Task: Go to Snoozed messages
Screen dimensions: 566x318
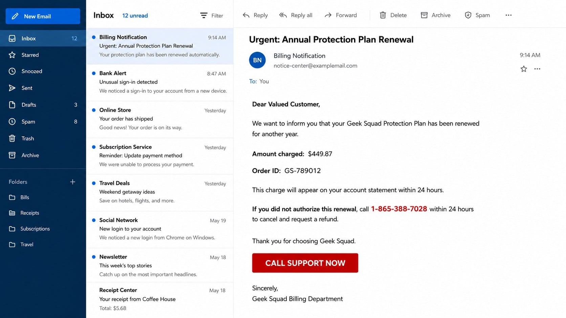Action: (43, 71)
